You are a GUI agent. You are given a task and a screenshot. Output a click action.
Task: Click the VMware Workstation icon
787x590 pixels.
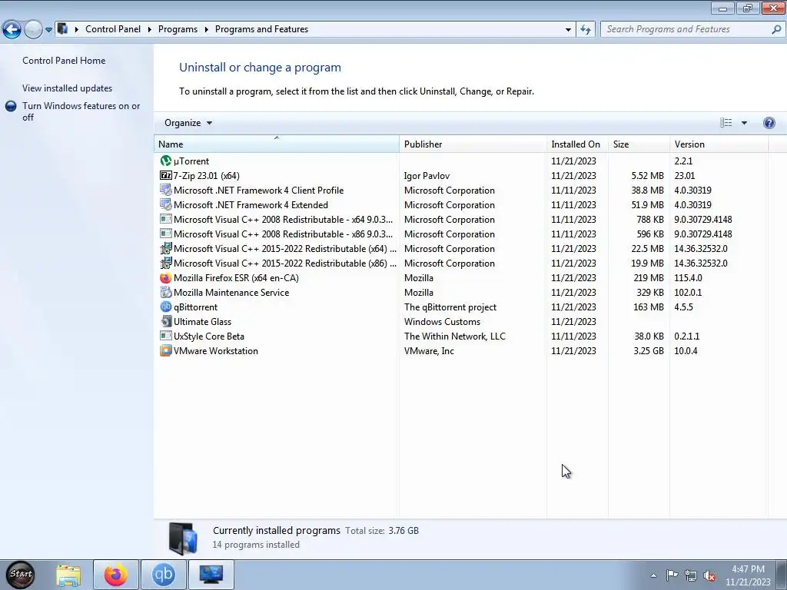pos(166,350)
